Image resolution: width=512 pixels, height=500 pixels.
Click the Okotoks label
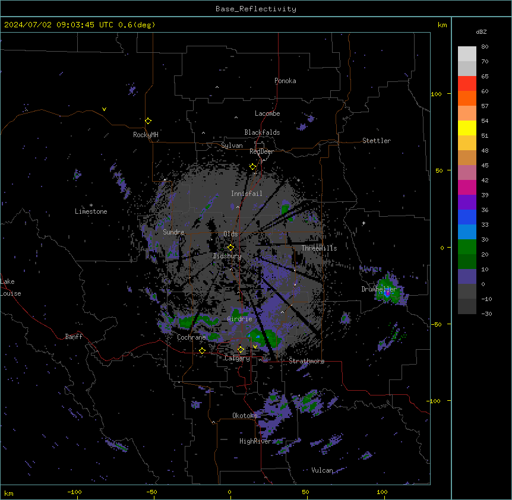pos(245,416)
